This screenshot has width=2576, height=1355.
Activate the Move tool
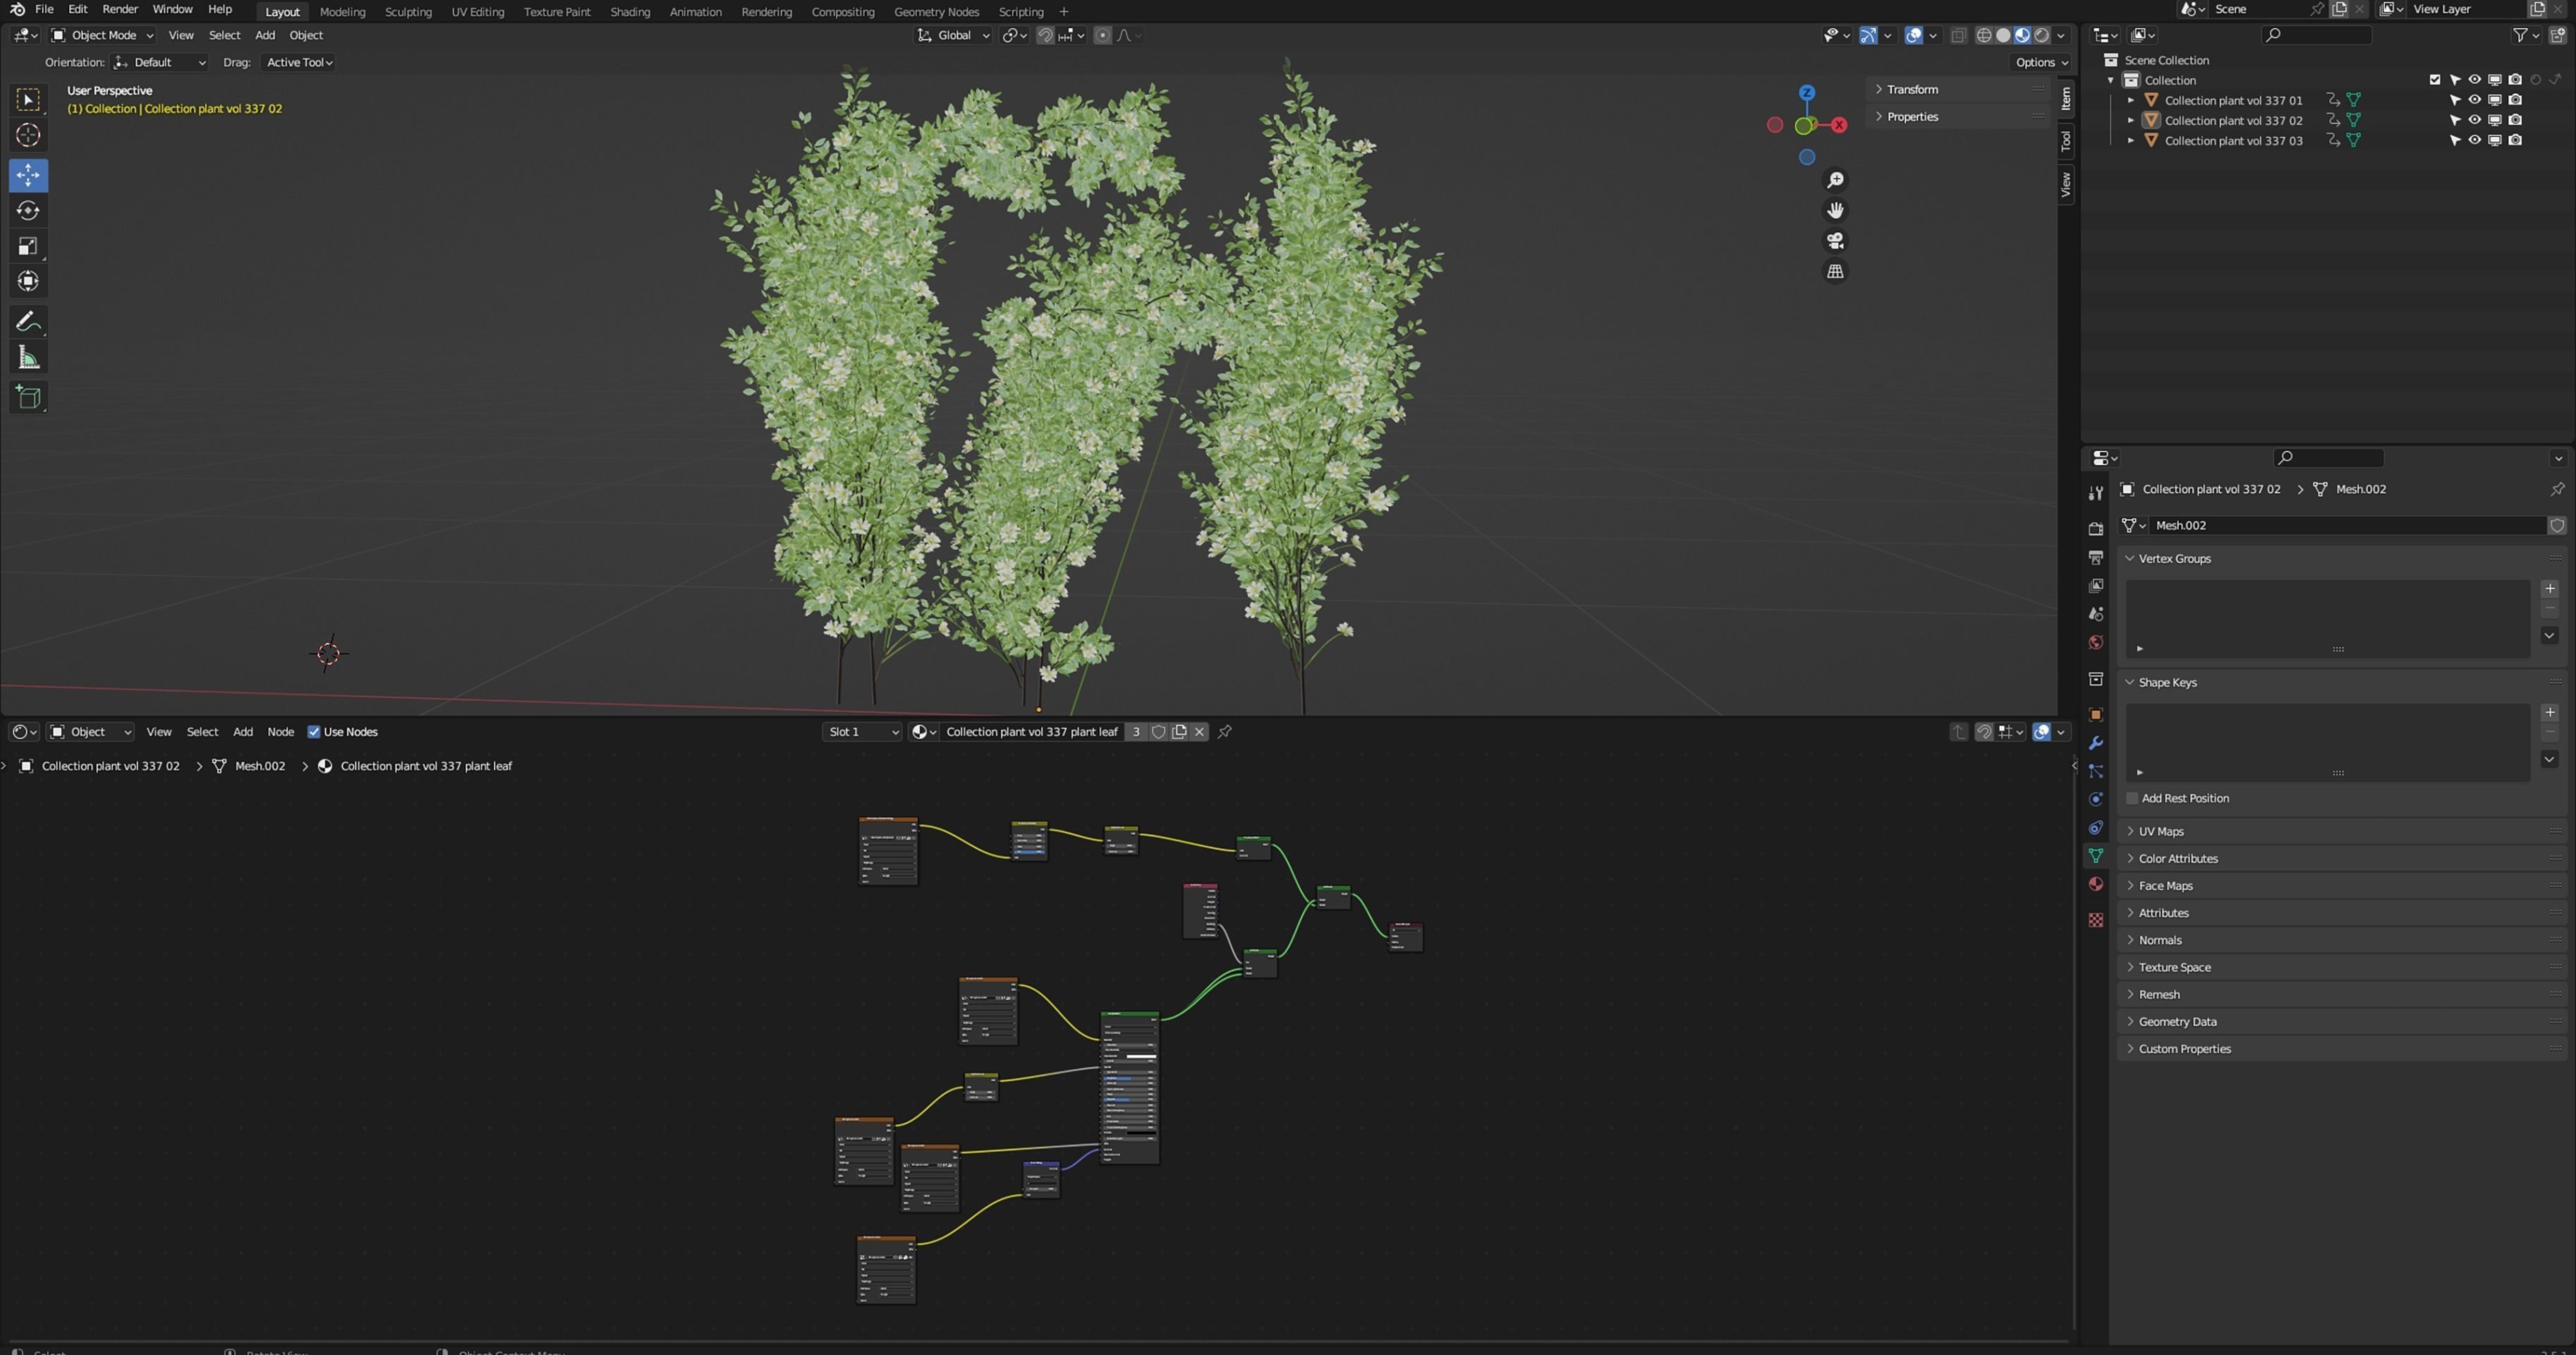pyautogui.click(x=28, y=175)
